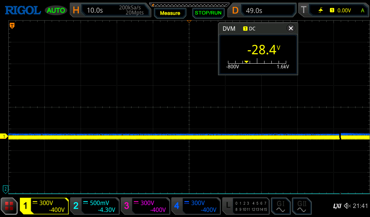
Task: Enable channel 3 magenta label
Action: coord(145,206)
